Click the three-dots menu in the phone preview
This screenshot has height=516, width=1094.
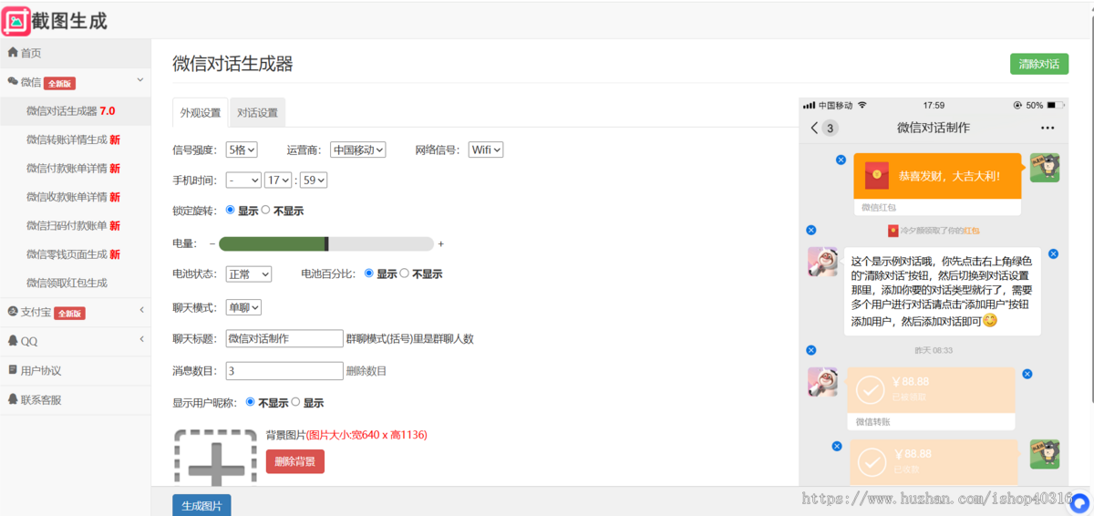coord(1048,128)
